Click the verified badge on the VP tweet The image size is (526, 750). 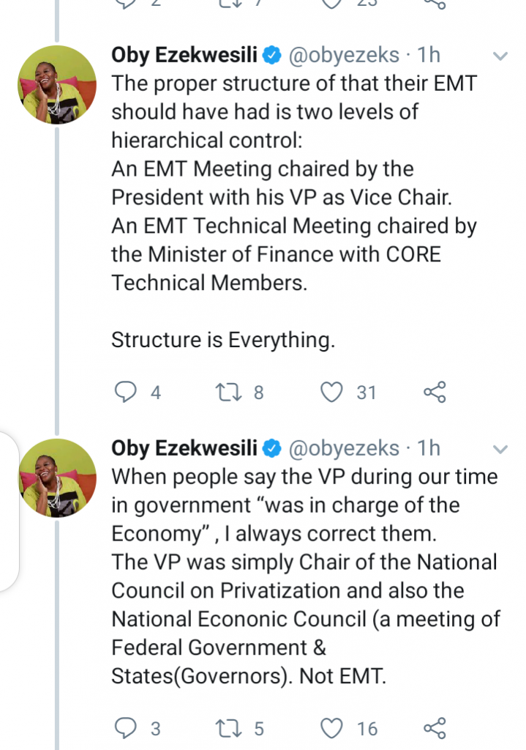pos(272,448)
